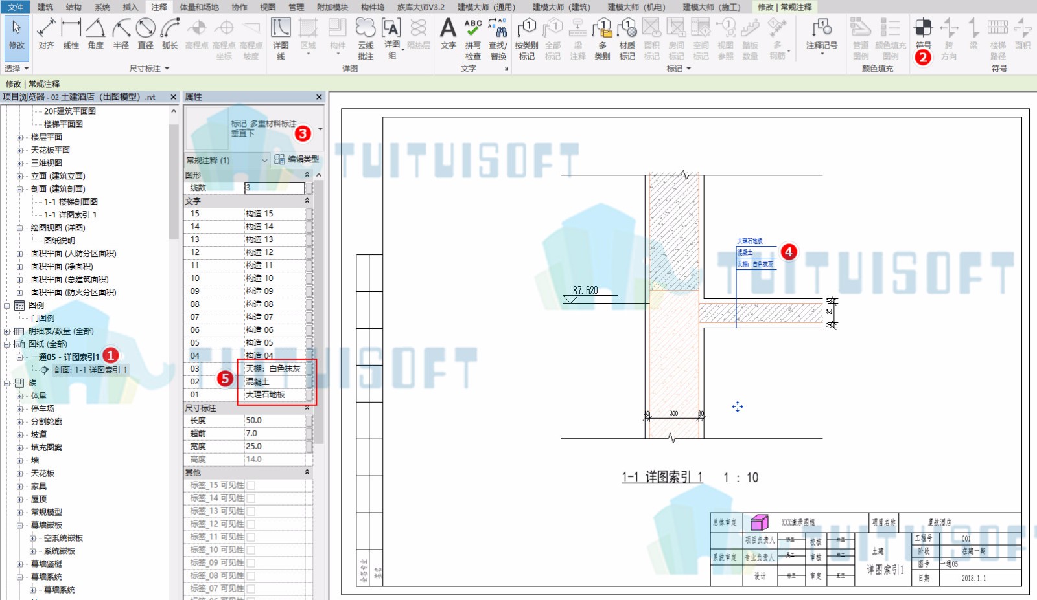Toggle the 标签_15 可见性 checkbox
The height and width of the screenshot is (600, 1037).
pyautogui.click(x=251, y=485)
